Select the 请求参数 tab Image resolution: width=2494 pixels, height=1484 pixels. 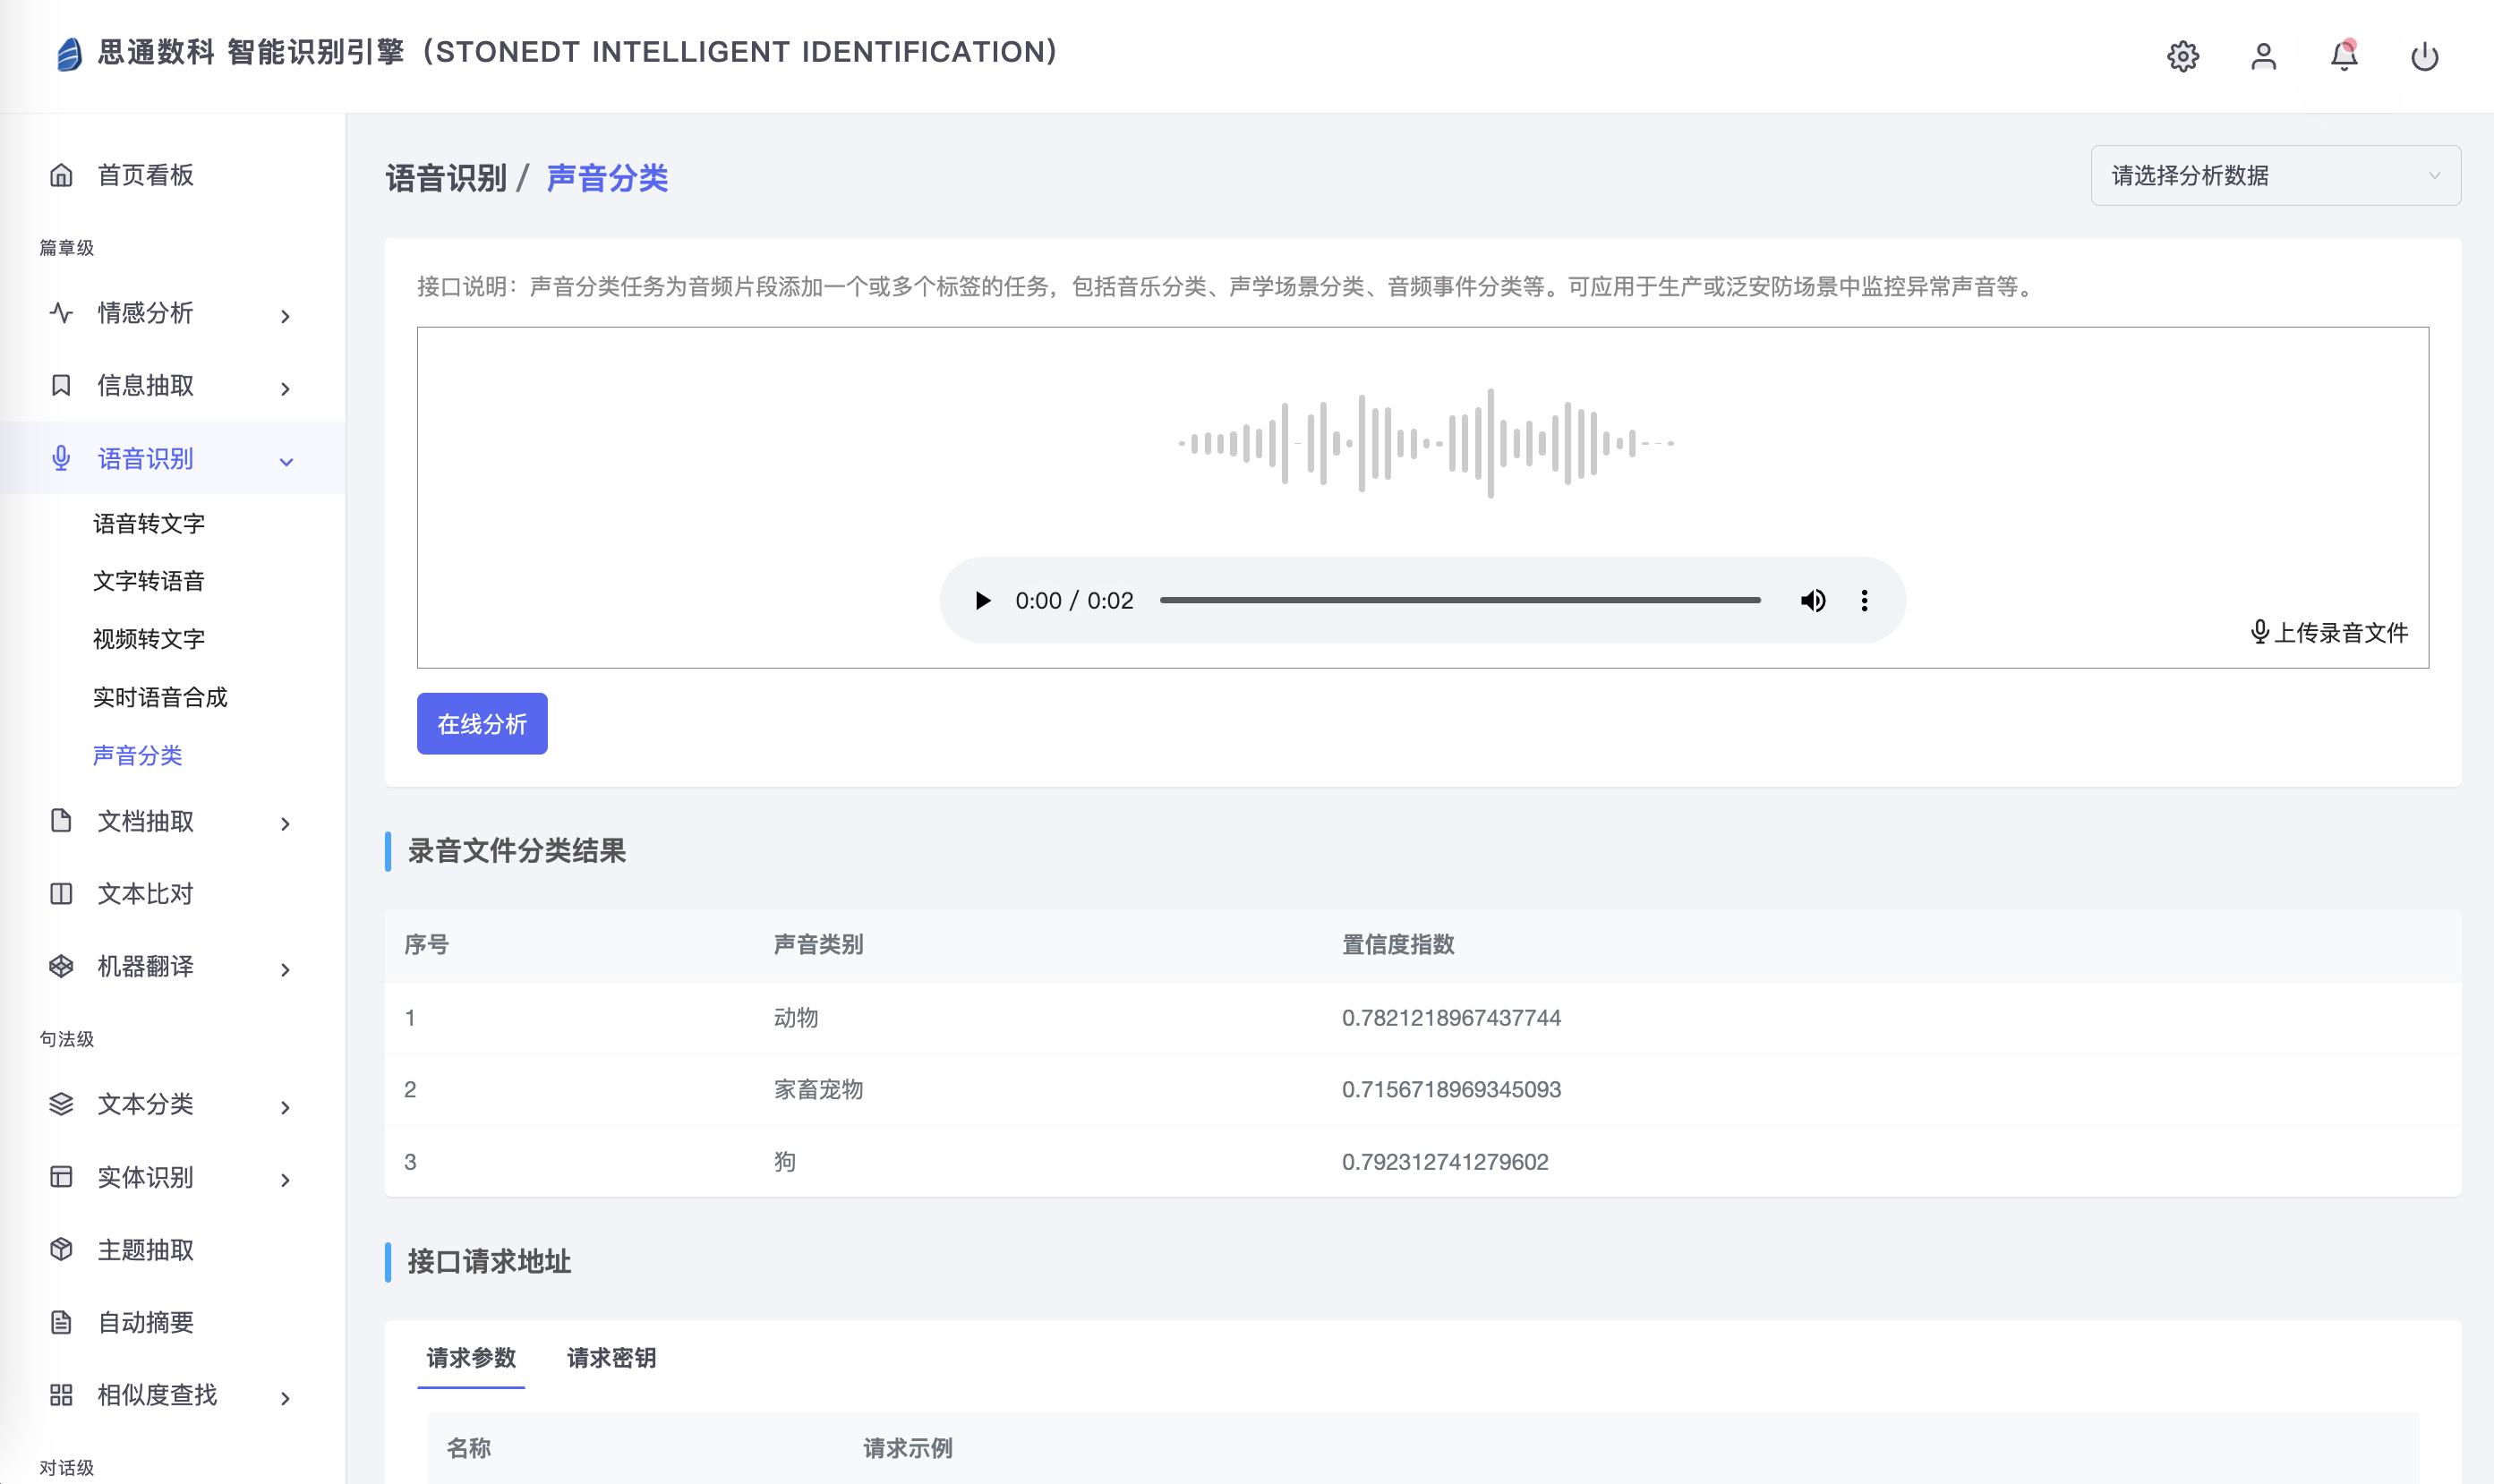pyautogui.click(x=471, y=1357)
